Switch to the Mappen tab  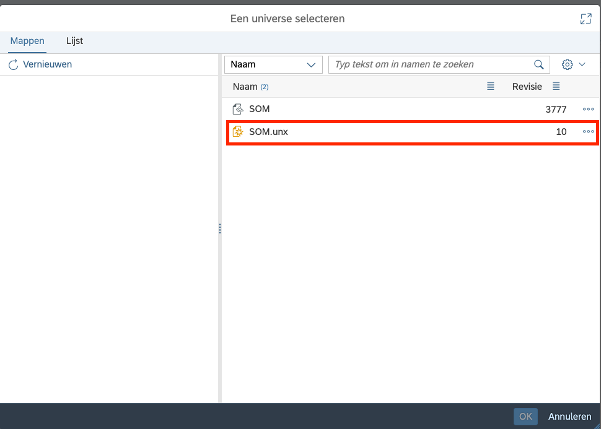27,41
